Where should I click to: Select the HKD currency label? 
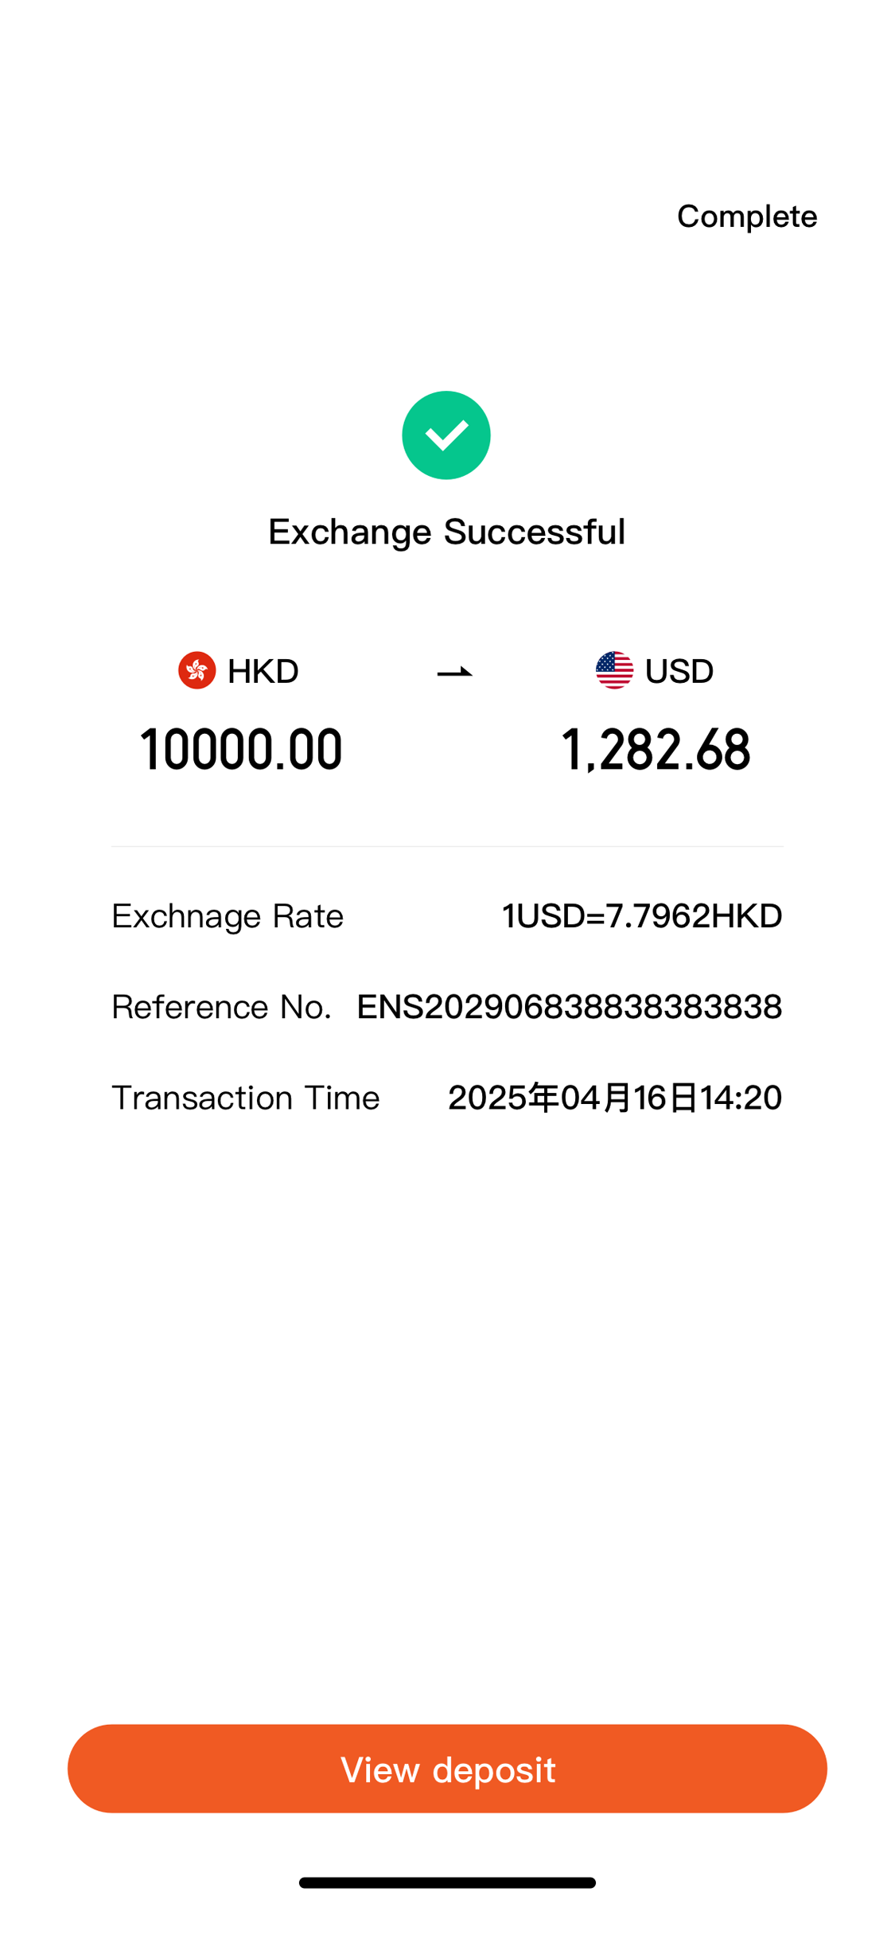tap(263, 671)
